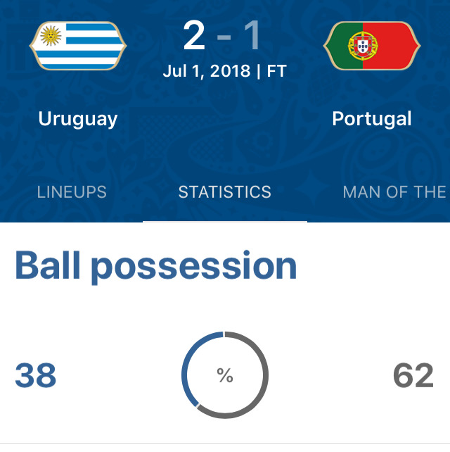Open the LINEUPS tab

(72, 192)
